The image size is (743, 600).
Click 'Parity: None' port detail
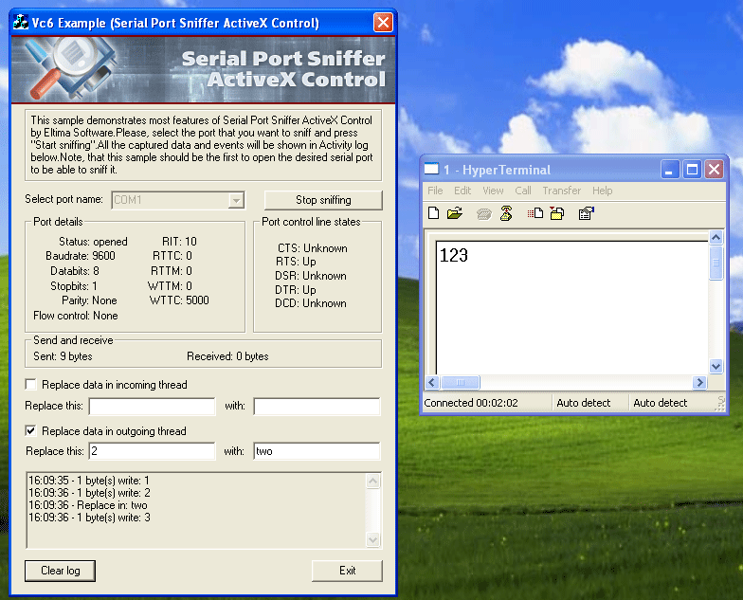(89, 300)
